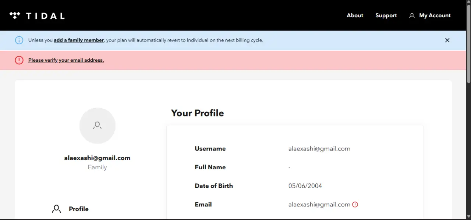Click the Email label
The image size is (471, 220).
203,205
